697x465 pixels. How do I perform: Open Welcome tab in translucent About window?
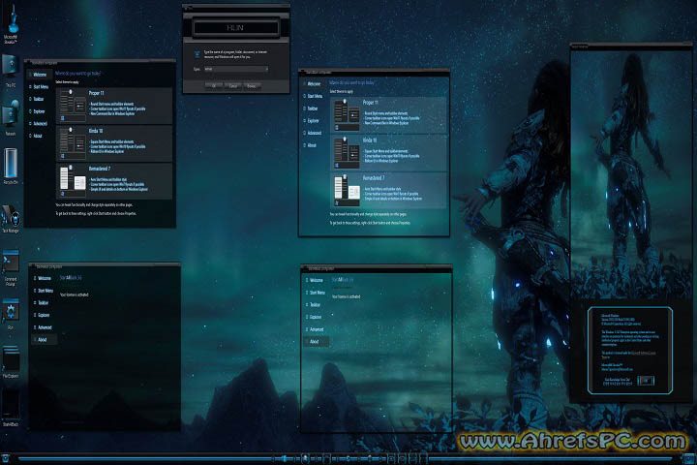tap(316, 280)
